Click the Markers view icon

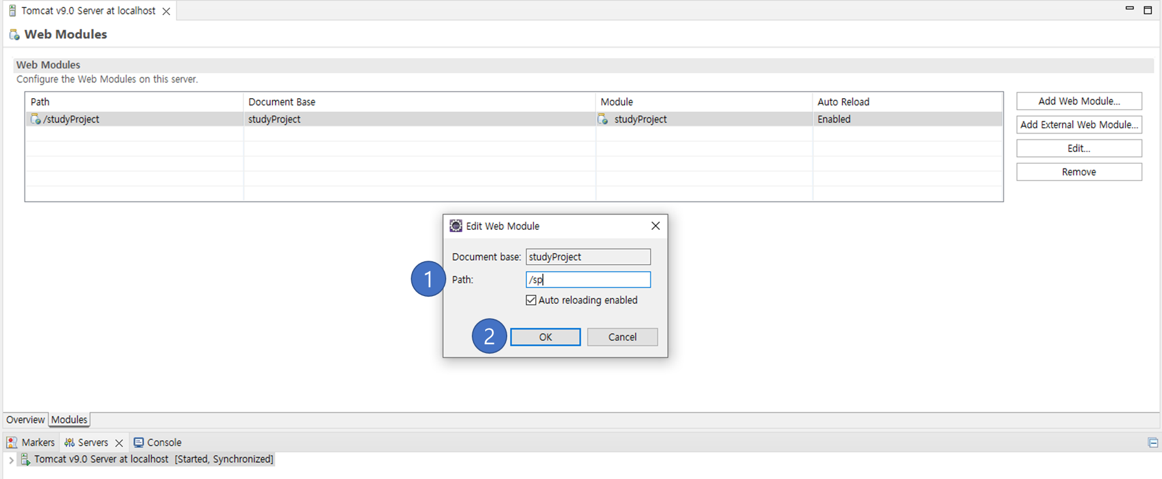[12, 442]
